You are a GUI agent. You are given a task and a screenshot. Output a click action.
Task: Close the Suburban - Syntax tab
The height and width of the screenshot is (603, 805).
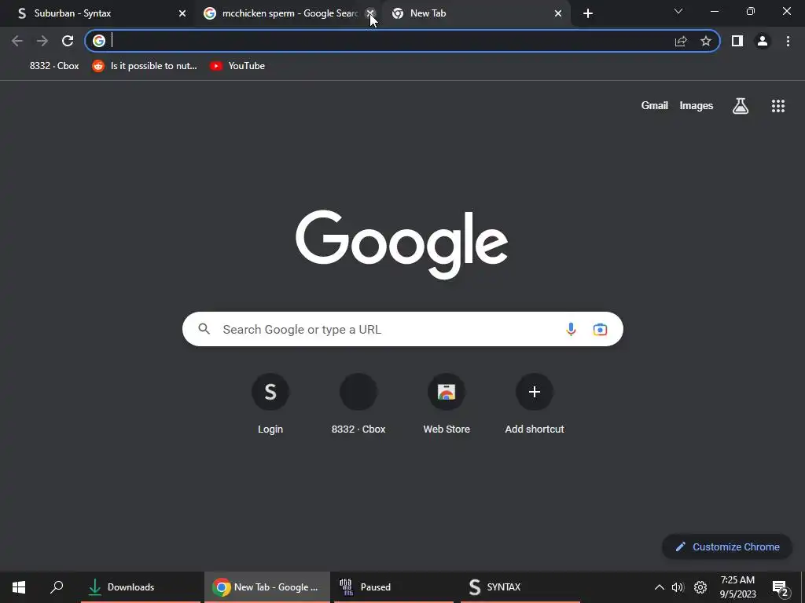pos(182,13)
